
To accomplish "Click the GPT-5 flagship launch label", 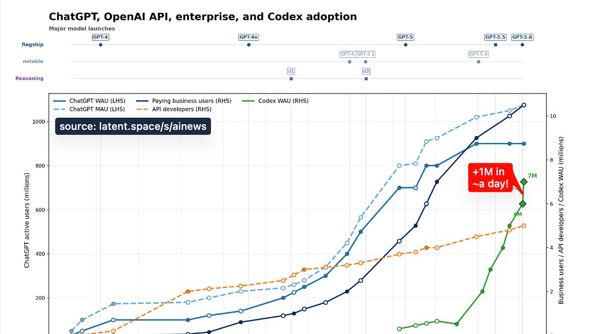I will (x=405, y=37).
